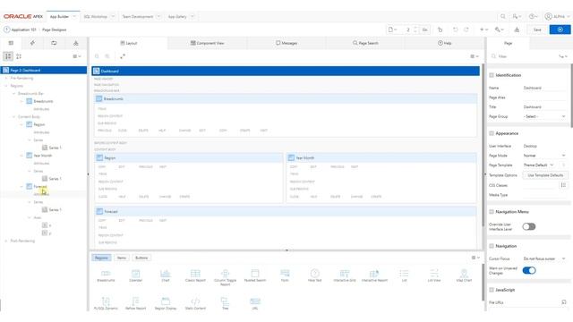Image resolution: width=573 pixels, height=322 pixels.
Task: Open the Processing tab icon
Action: pyautogui.click(x=54, y=43)
